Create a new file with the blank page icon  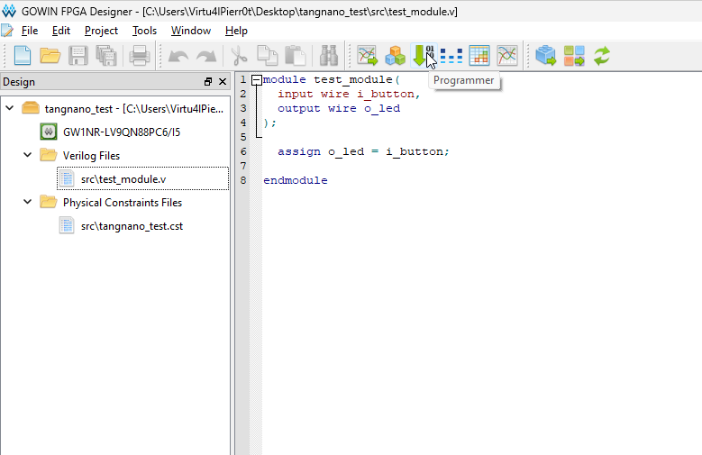[x=23, y=56]
